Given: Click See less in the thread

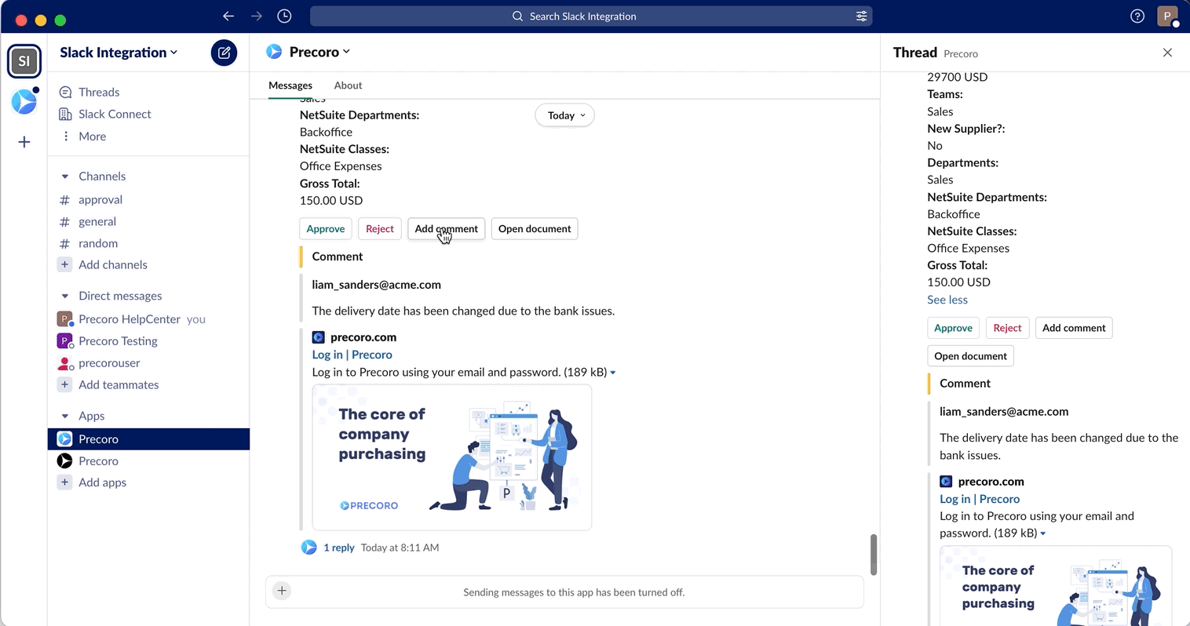Looking at the screenshot, I should [947, 300].
